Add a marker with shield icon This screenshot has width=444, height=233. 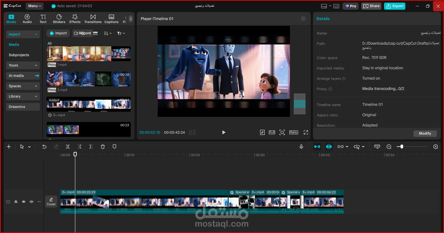[x=114, y=147]
